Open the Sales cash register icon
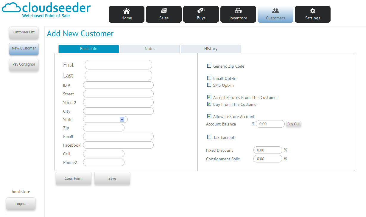This screenshot has height=217, width=366. point(164,11)
